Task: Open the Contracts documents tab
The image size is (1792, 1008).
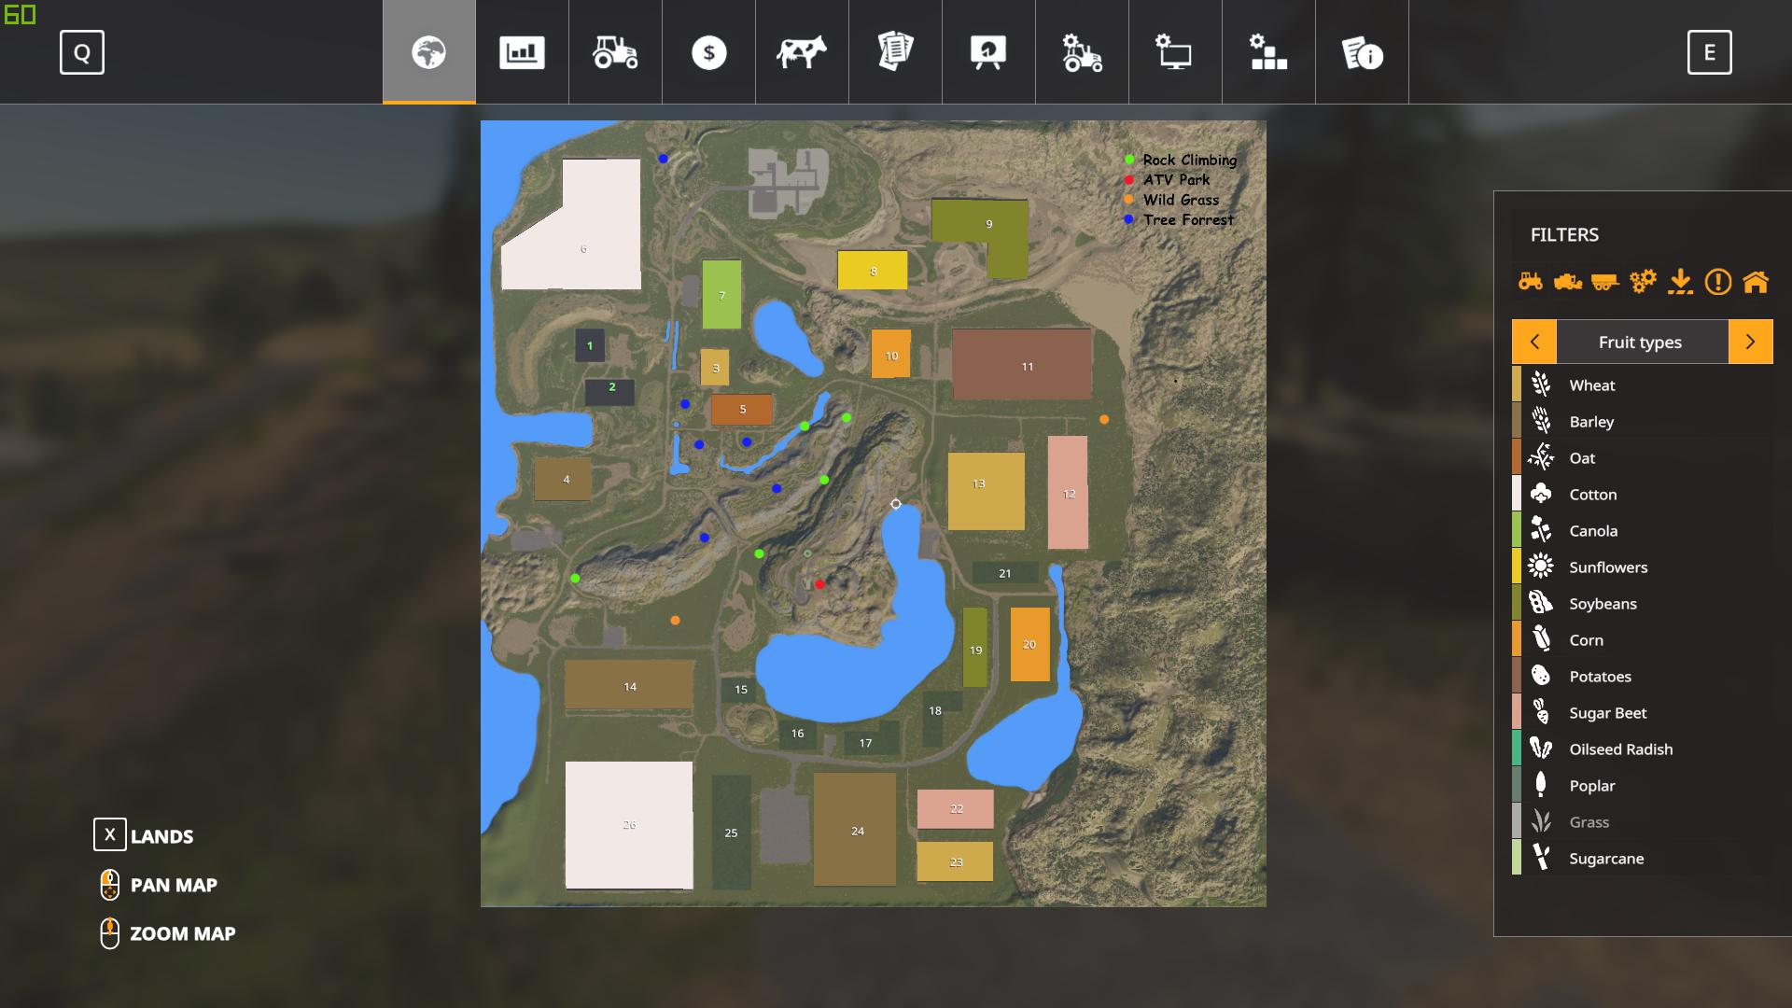Action: click(x=895, y=52)
